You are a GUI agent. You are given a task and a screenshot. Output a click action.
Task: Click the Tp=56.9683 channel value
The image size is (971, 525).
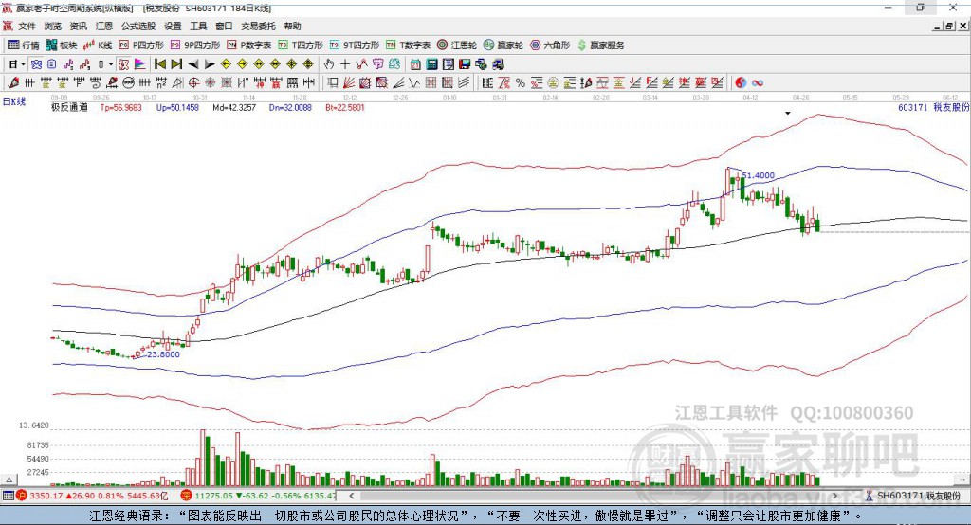coord(120,107)
